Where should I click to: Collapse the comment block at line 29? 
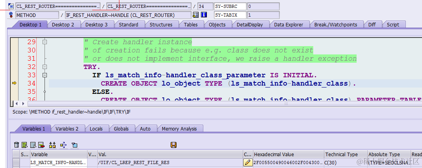tap(45, 42)
